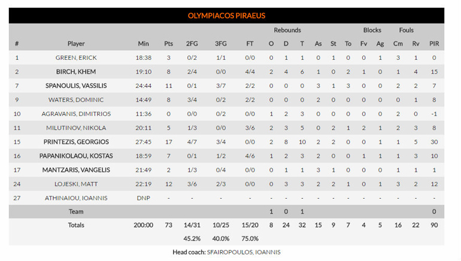Image resolution: width=461 pixels, height=261 pixels.
Task: Open AGRAVANIS, DIMITRIOS player entry
Action: (76, 114)
